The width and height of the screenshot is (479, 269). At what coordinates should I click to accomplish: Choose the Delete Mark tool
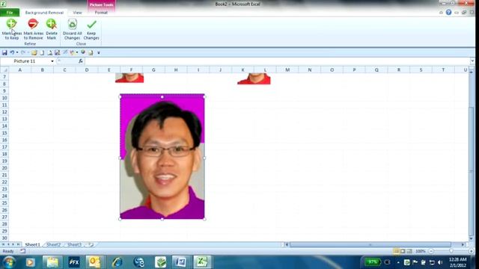pyautogui.click(x=52, y=29)
